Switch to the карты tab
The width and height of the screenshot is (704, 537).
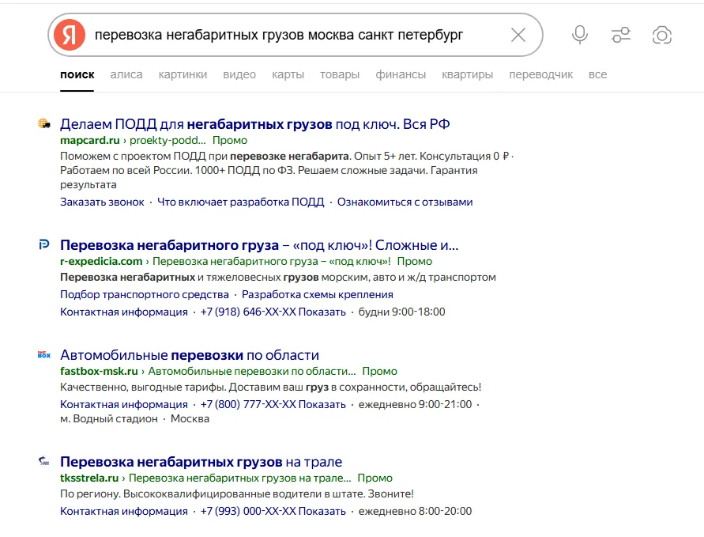tap(288, 74)
